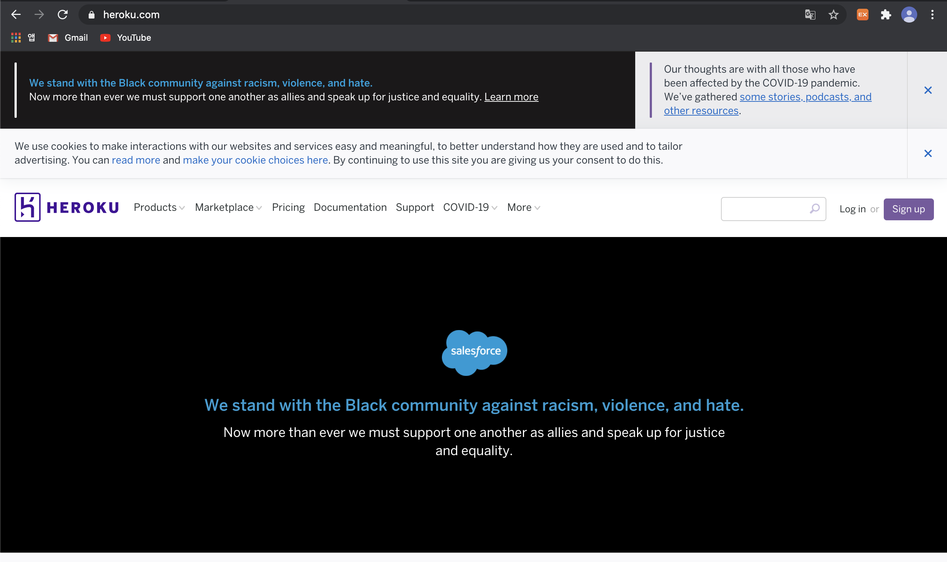This screenshot has height=562, width=947.
Task: Expand the Products dropdown
Action: pos(159,207)
